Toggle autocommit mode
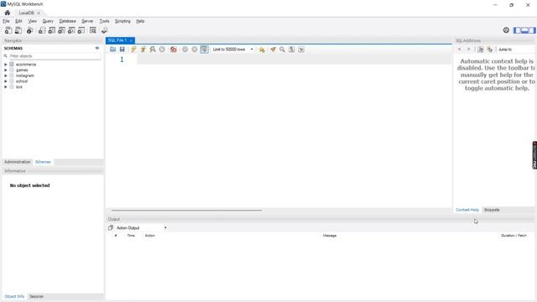 point(205,49)
